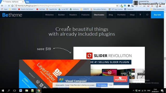Viewport: 166px width, 93px height.
Task: Open the color picker eyedropper extension
Action: click(x=121, y=6)
